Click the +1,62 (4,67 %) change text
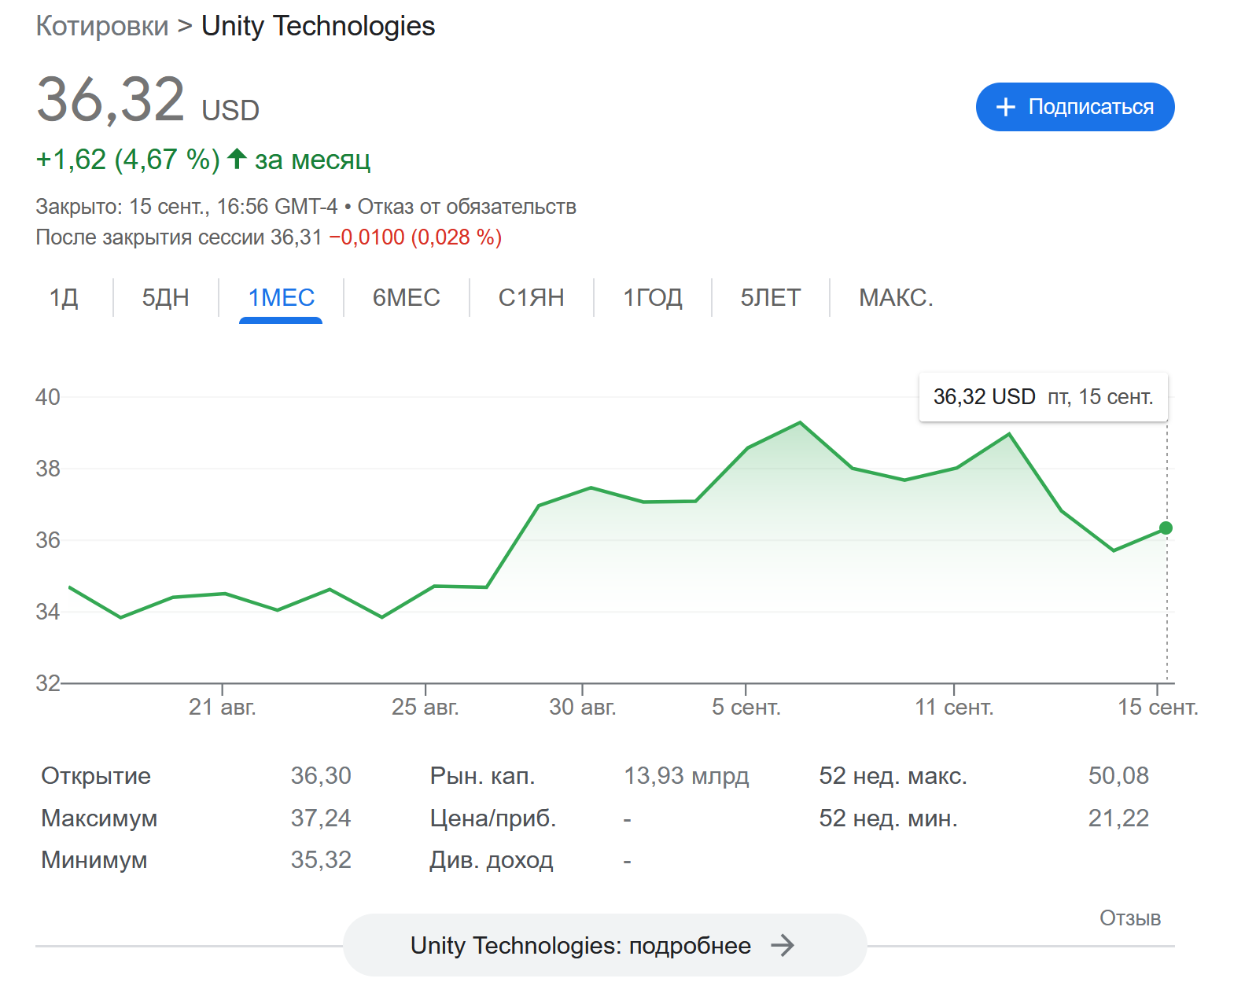This screenshot has height=982, width=1256. point(128,160)
